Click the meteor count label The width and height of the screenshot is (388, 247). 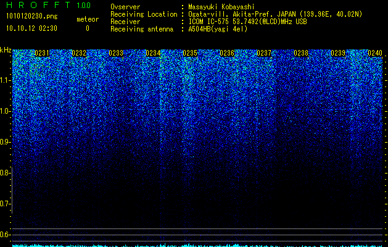point(88,19)
